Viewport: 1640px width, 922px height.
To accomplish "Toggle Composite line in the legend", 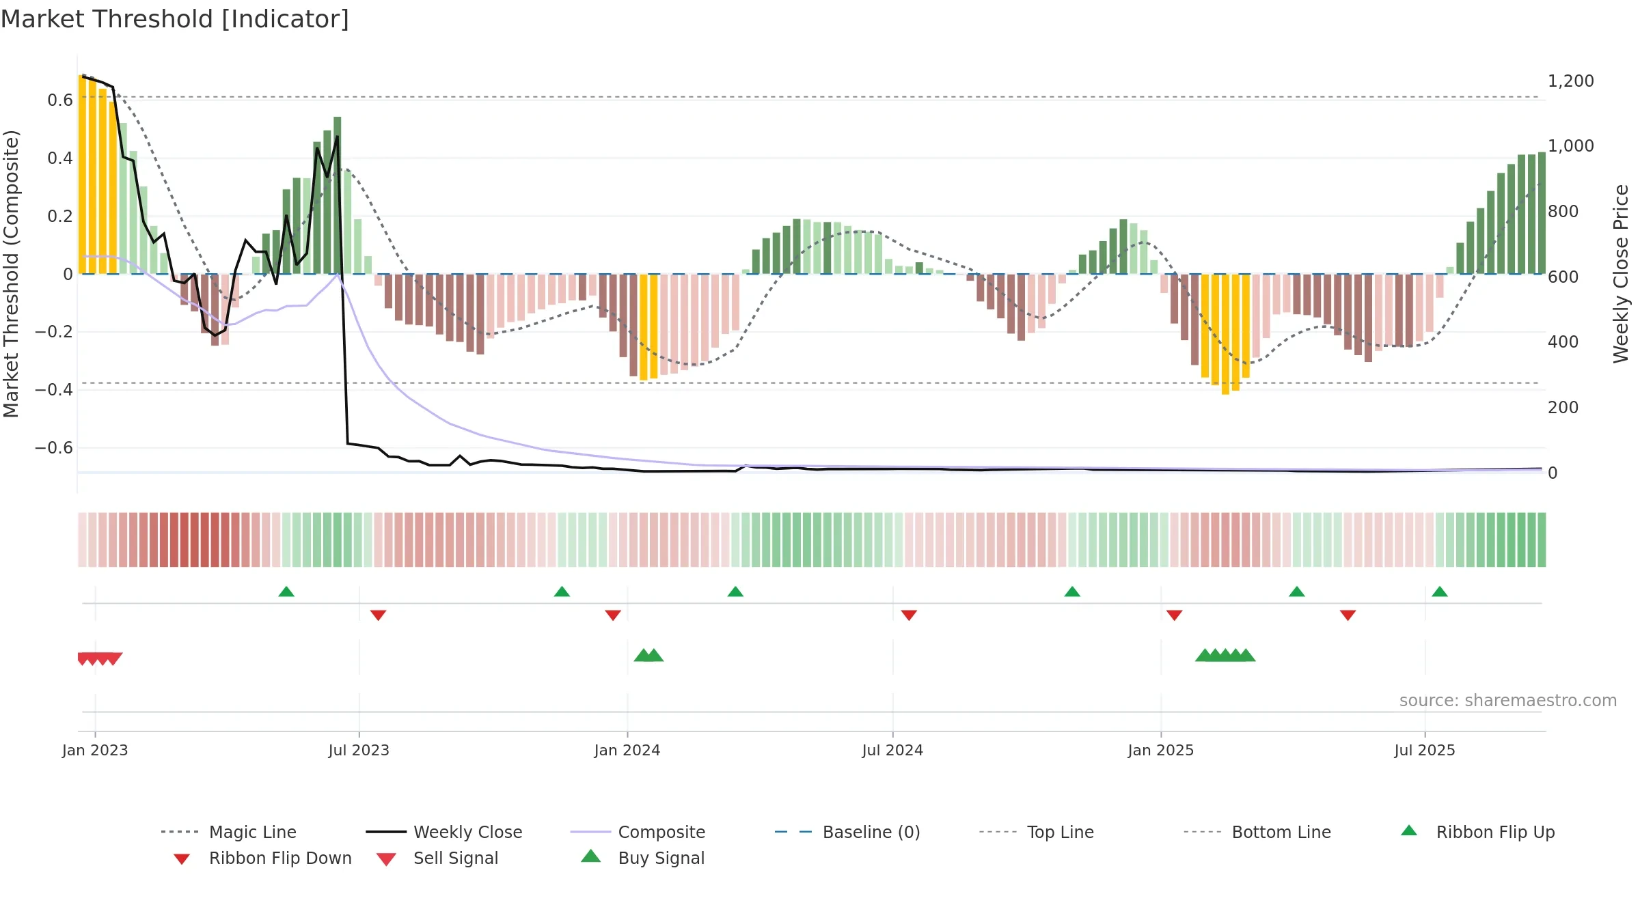I will point(638,832).
